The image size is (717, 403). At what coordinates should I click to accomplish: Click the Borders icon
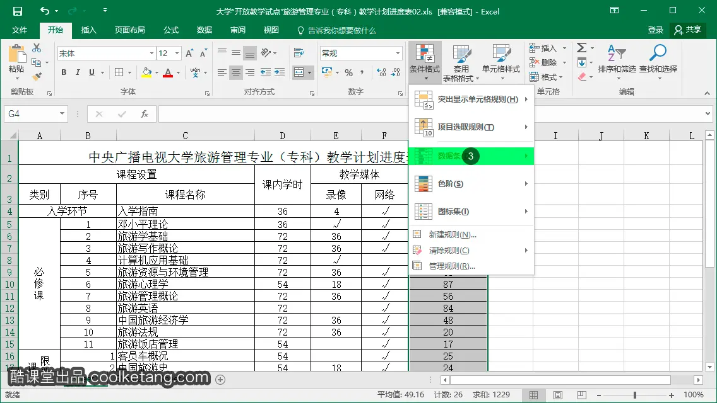(x=119, y=72)
